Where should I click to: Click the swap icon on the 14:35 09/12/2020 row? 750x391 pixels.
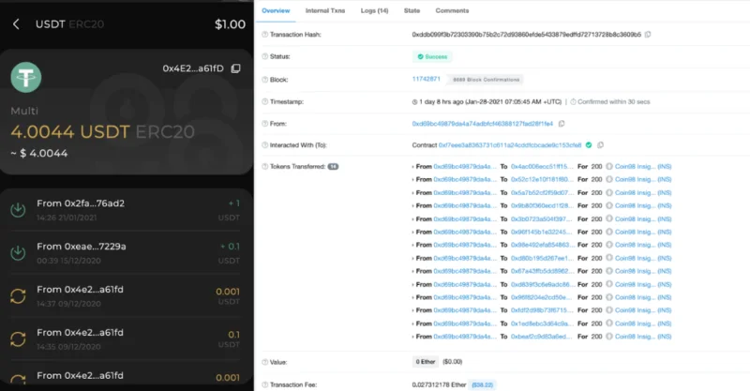coord(18,339)
